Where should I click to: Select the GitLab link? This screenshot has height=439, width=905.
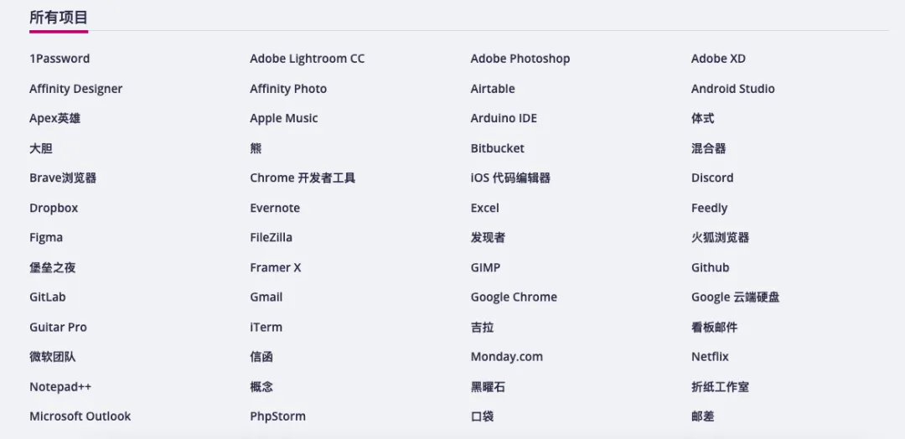tap(47, 297)
